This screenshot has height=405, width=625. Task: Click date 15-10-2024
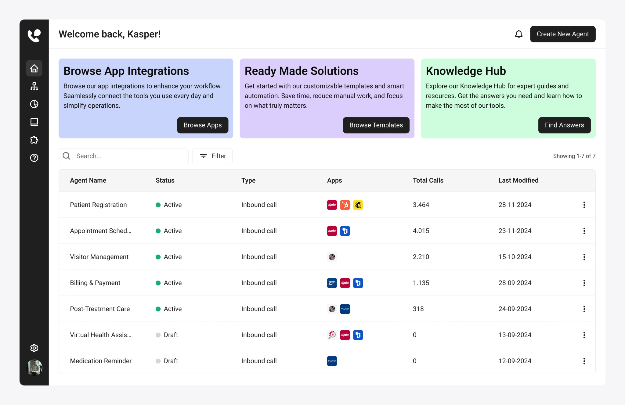tap(515, 257)
